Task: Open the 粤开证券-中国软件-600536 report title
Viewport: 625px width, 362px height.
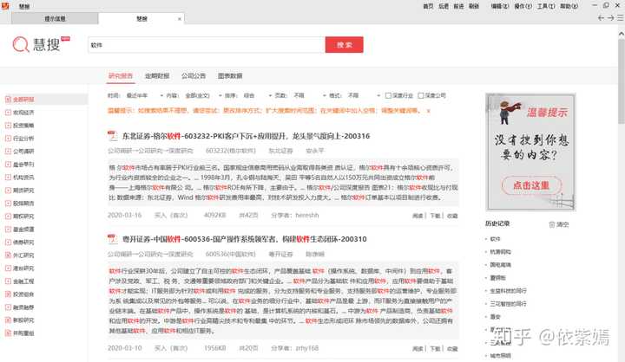Action: click(x=244, y=239)
